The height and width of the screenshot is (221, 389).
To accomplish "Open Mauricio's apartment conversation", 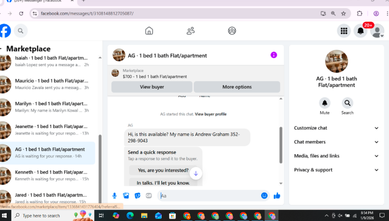I will 48,84.
